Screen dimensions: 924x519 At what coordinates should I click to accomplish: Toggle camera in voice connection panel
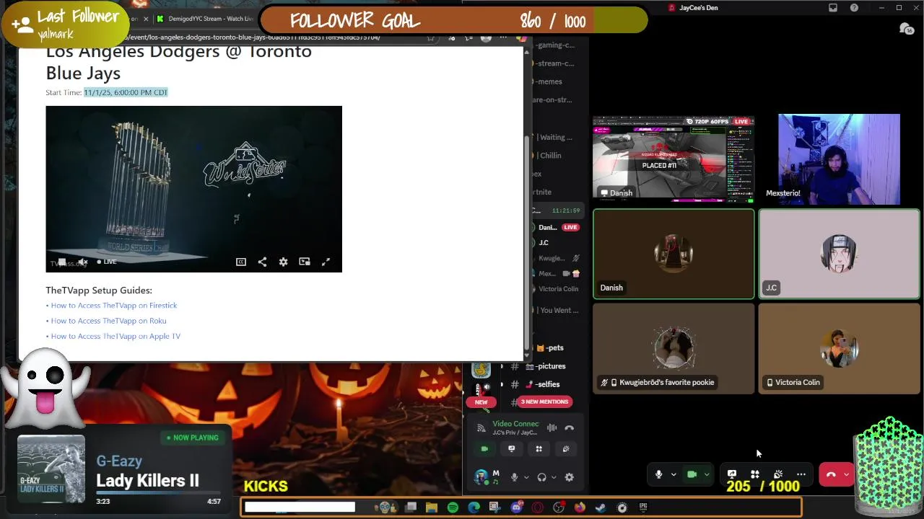point(484,449)
